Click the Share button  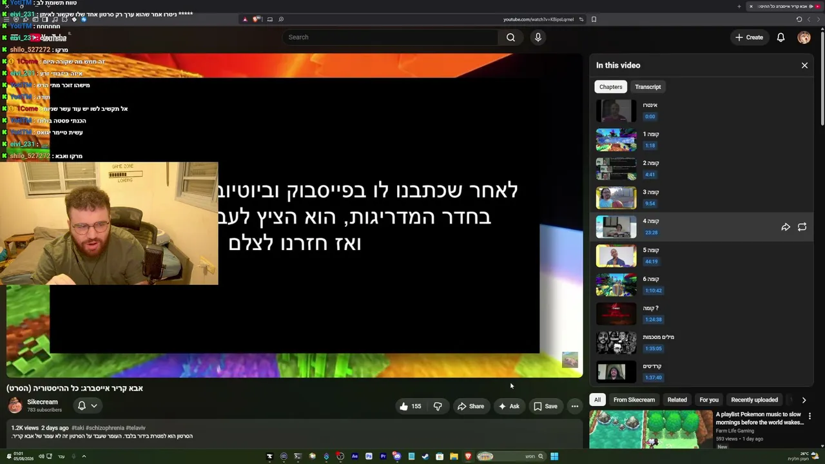pos(471,406)
